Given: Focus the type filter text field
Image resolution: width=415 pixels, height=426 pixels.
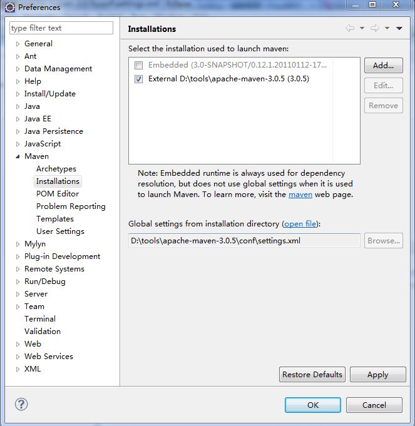Looking at the screenshot, I should (61, 28).
